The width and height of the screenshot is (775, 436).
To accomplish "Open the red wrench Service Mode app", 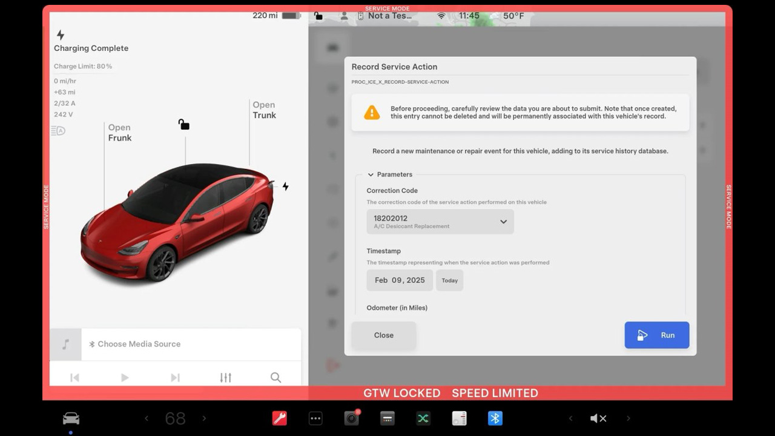I will pos(279,418).
